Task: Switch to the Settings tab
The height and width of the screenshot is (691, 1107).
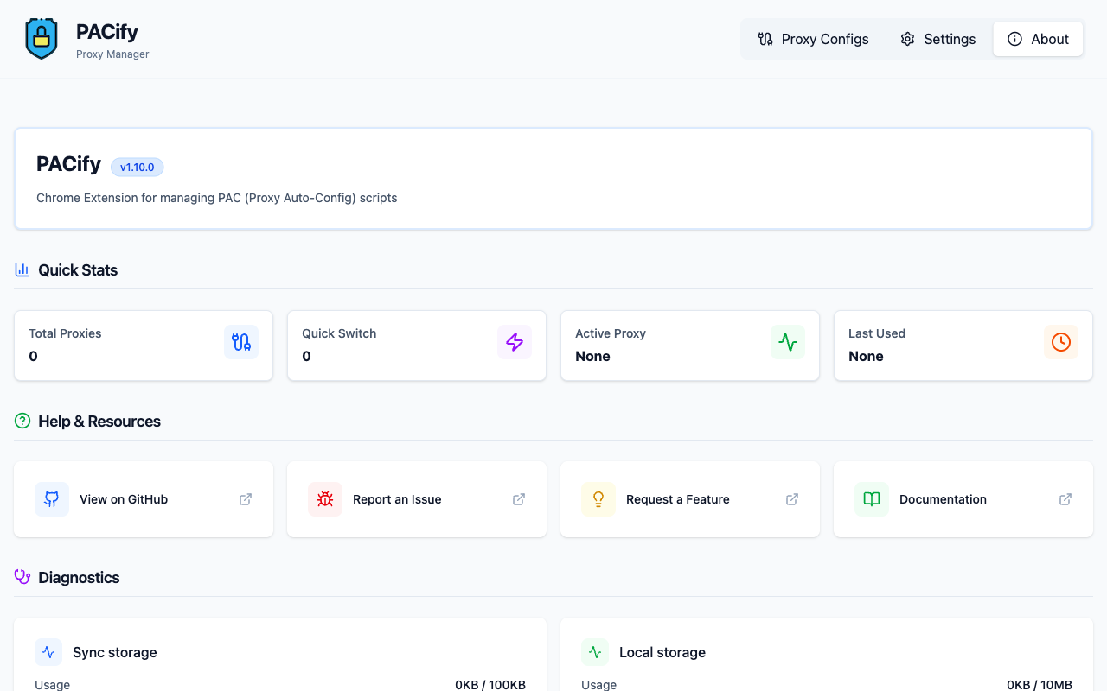Action: coord(937,39)
